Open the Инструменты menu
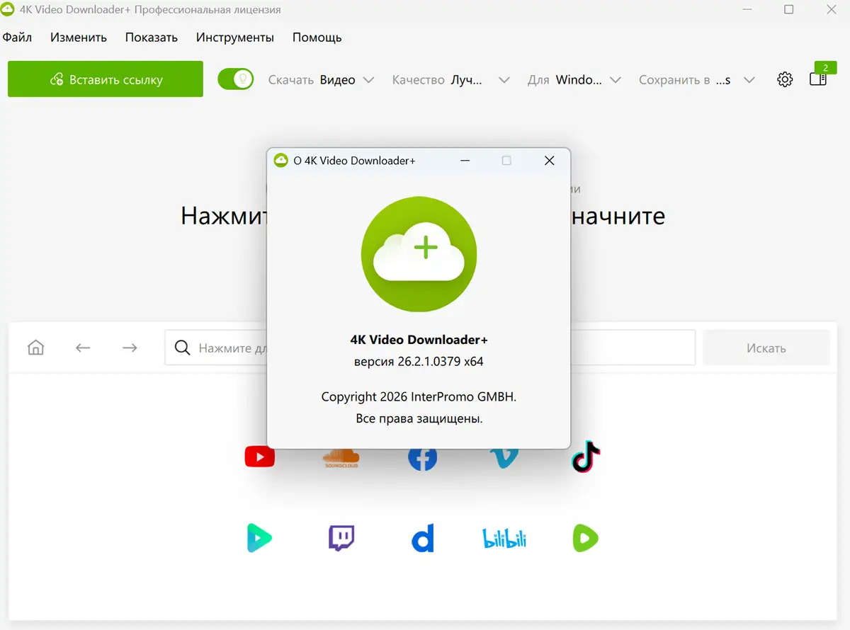The width and height of the screenshot is (850, 630). pyautogui.click(x=235, y=38)
